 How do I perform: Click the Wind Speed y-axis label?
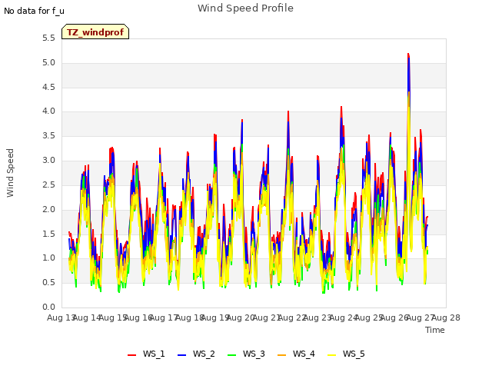pyautogui.click(x=10, y=173)
